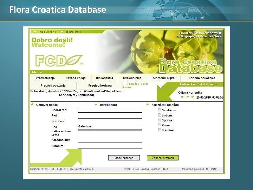Viewport: 253px width, 190px height.
Task: Click the Botanički zavod footer text
Action: pyautogui.click(x=62, y=169)
